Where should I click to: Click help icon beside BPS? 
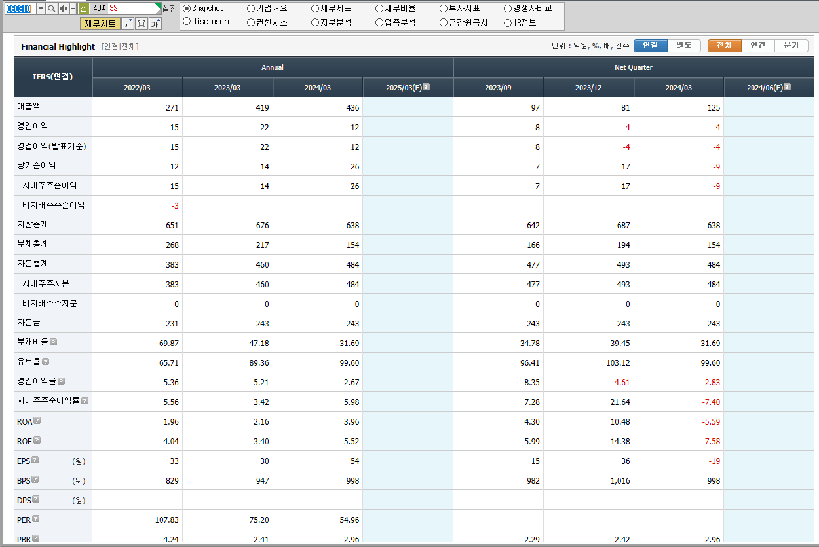[x=35, y=480]
